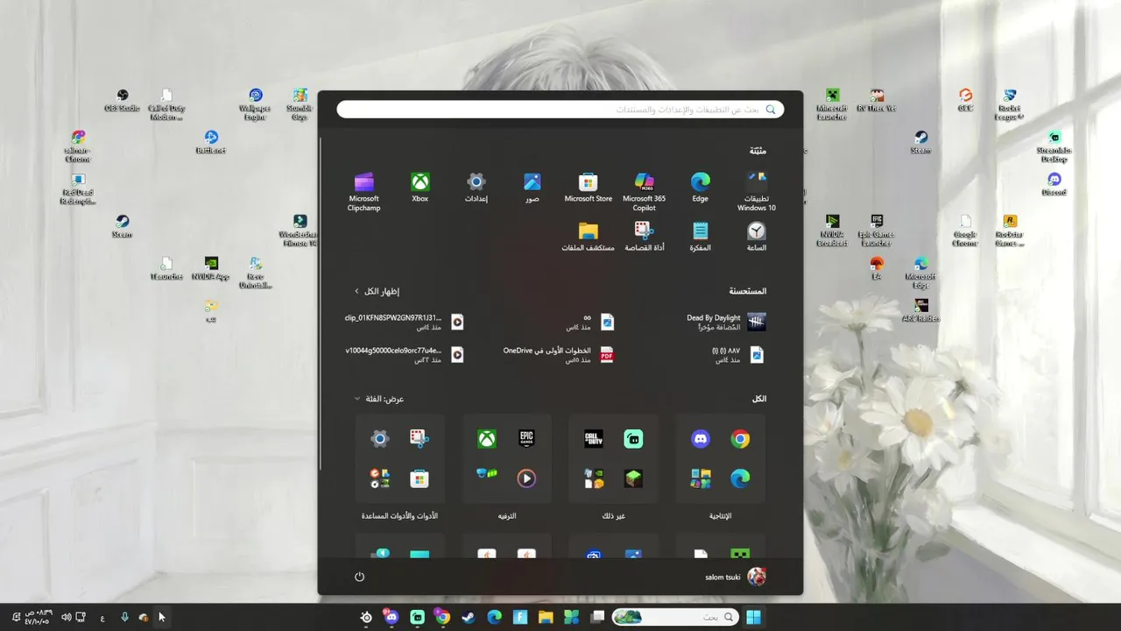The image size is (1121, 631).
Task: Open Microsoft Edge desktop shortcut
Action: coord(920,273)
